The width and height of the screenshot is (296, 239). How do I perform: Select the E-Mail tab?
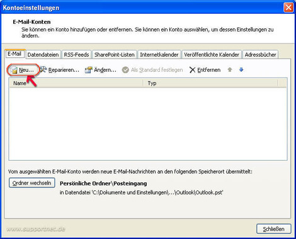click(14, 54)
